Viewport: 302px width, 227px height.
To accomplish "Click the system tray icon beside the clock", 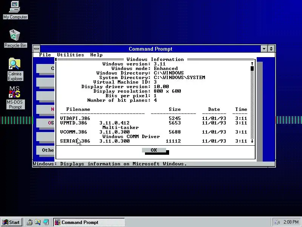I will click(x=277, y=222).
